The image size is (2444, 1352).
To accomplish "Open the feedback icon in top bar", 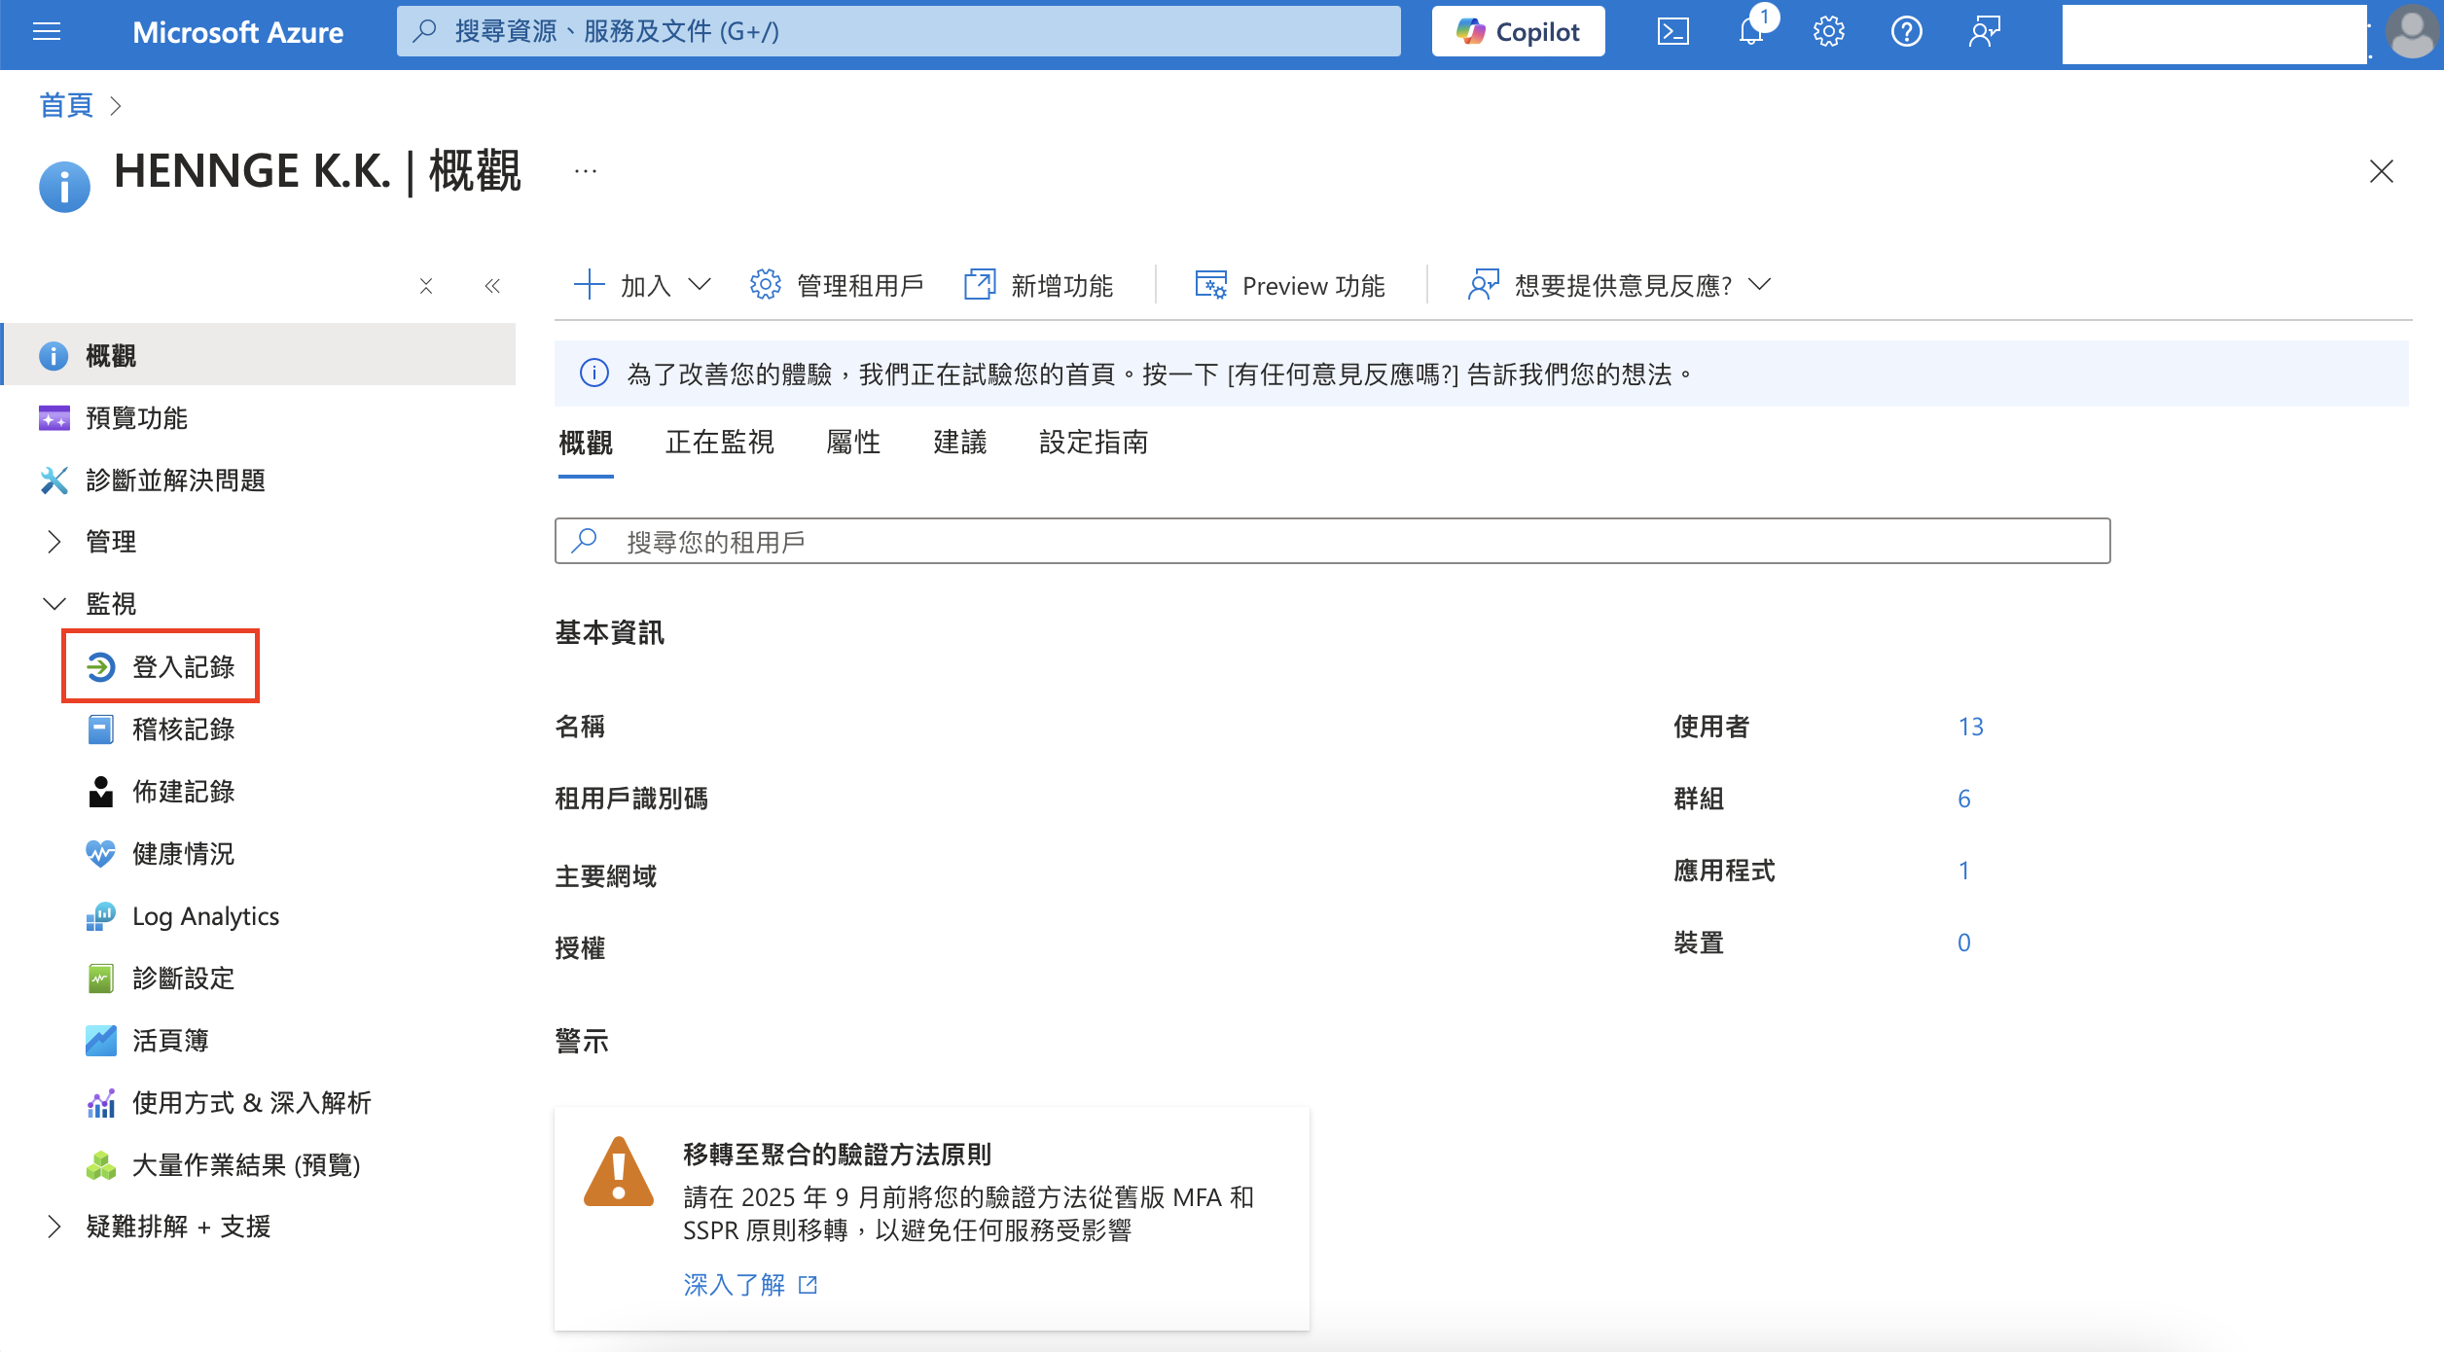I will [x=1984, y=32].
